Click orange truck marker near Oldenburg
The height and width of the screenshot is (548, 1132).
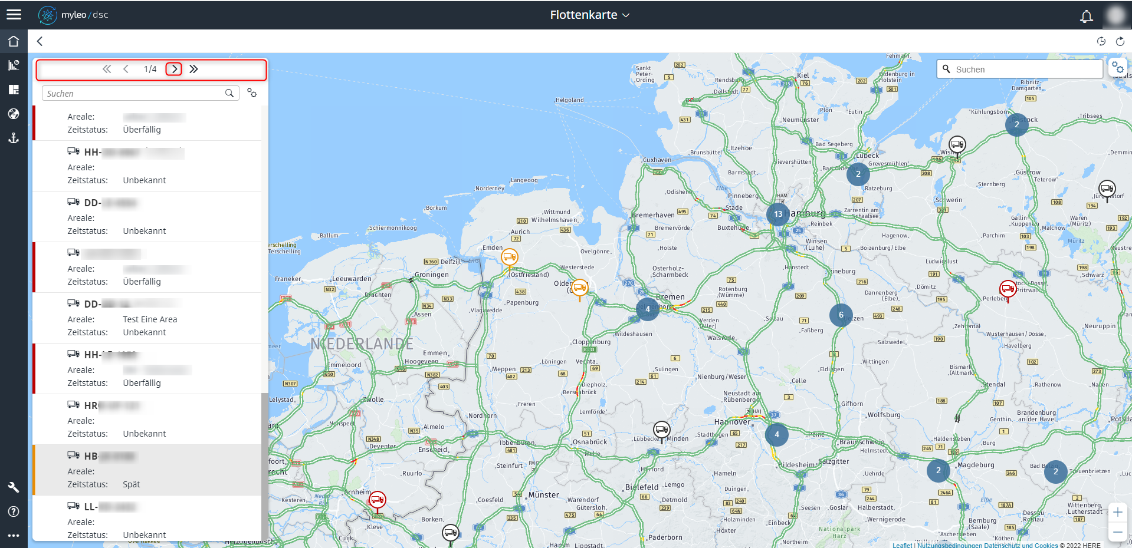(580, 288)
